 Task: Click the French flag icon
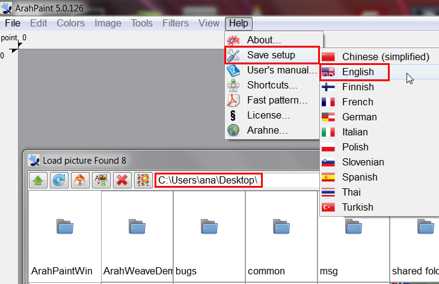pyautogui.click(x=328, y=102)
